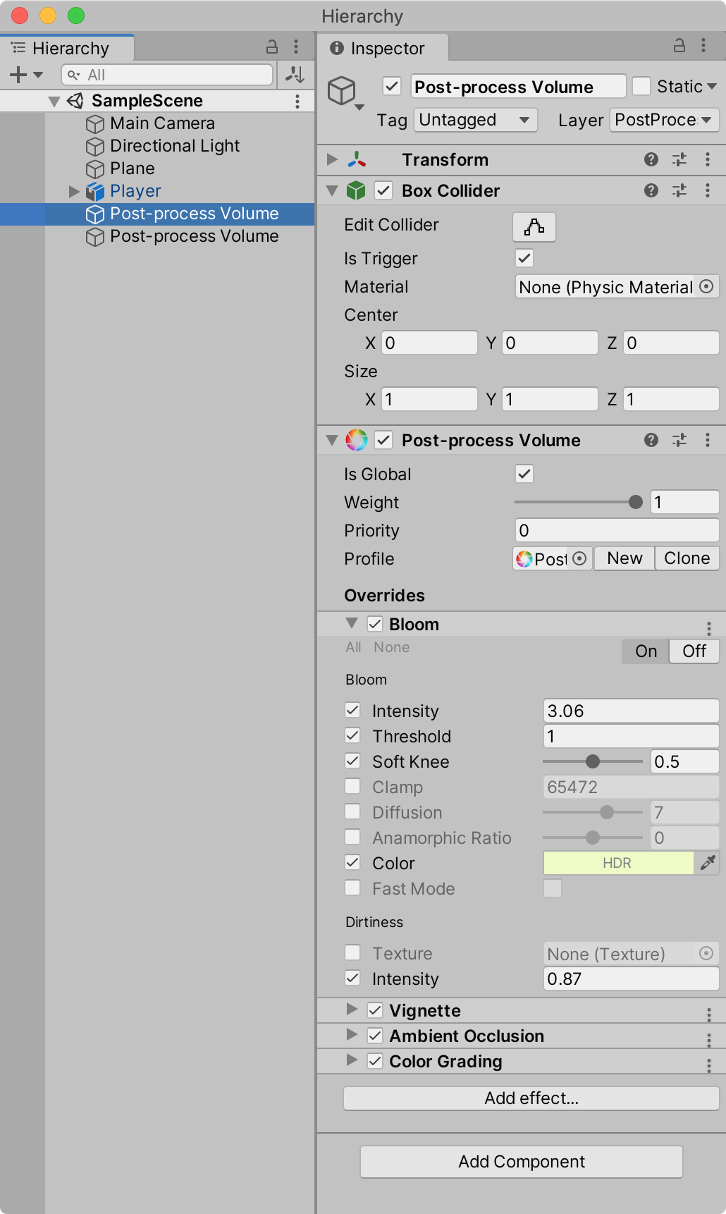Screen dimensions: 726x1214
Task: Open the Hierarchy panel three-dot menu
Action: [296, 47]
